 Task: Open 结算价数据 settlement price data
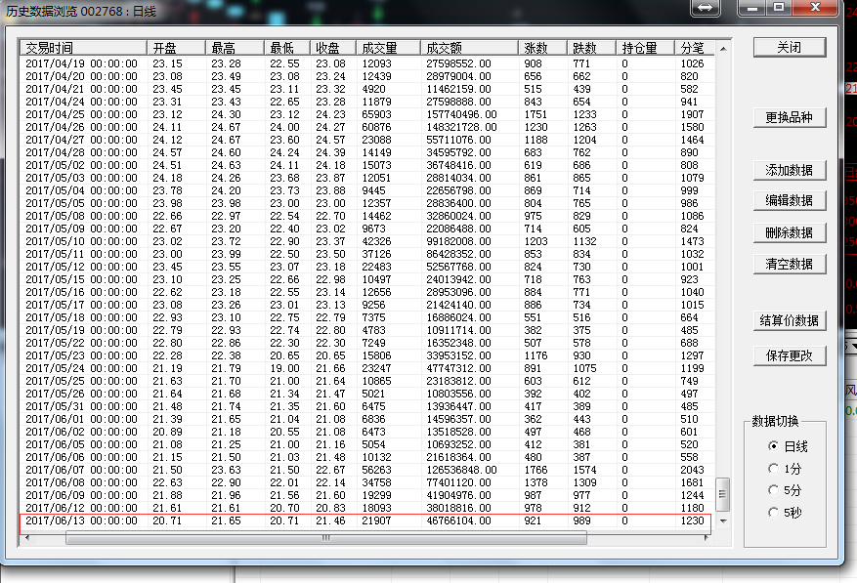pos(790,320)
